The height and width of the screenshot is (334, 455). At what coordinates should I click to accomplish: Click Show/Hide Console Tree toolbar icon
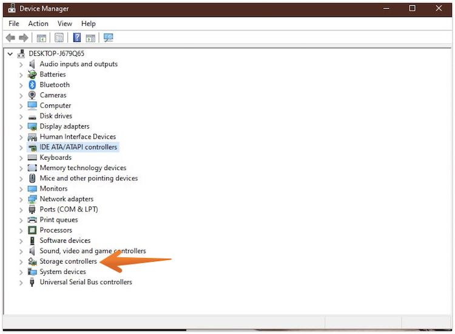pyautogui.click(x=41, y=38)
